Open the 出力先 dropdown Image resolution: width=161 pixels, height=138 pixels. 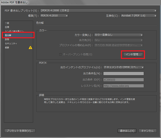[118, 40]
